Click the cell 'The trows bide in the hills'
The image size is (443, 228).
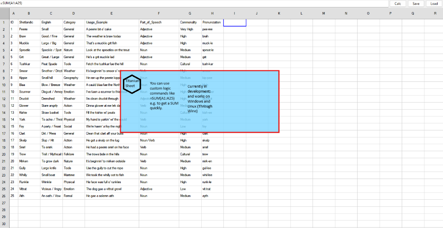click(x=112, y=154)
